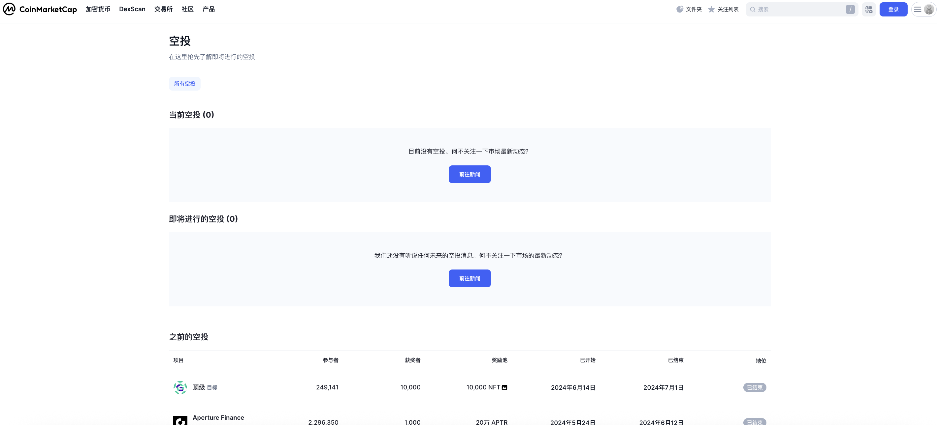Viewport: 937px width, 425px height.
Task: Click the CoinMarketCap logo
Action: [x=40, y=9]
